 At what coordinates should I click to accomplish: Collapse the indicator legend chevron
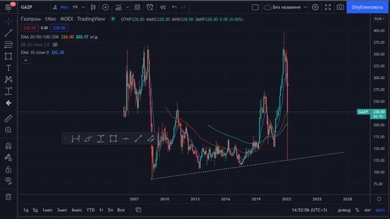click(26, 60)
